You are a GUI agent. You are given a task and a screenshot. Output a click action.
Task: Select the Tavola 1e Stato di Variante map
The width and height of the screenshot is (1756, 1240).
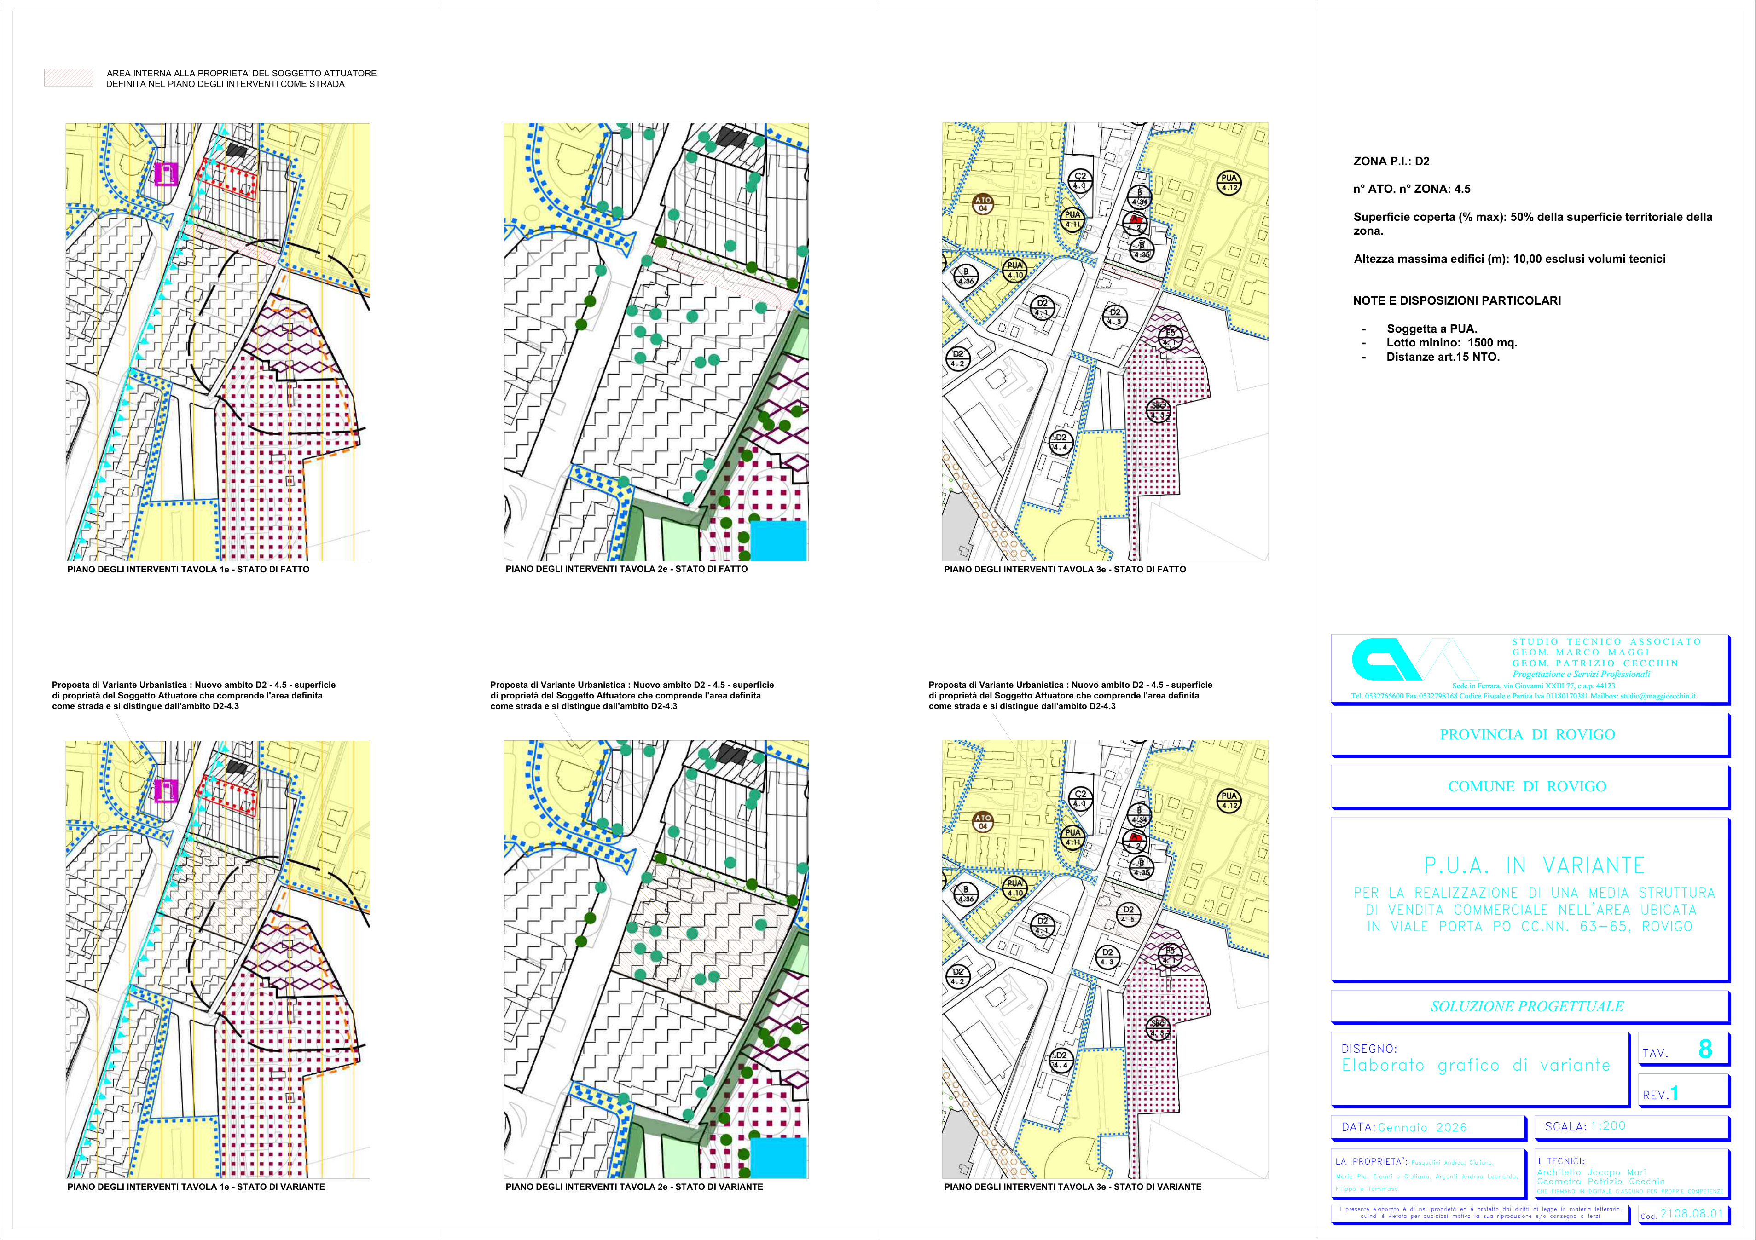tap(218, 959)
